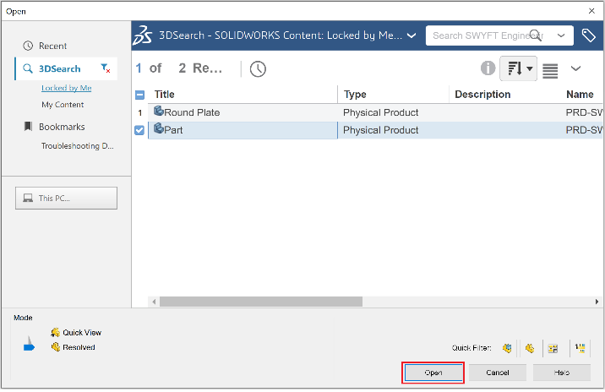Click the Help button
The width and height of the screenshot is (605, 392).
tap(562, 373)
